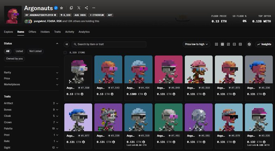Image resolution: width=275 pixels, height=151 pixels.
Task: Click the ART category badge
Action: coord(110,15)
